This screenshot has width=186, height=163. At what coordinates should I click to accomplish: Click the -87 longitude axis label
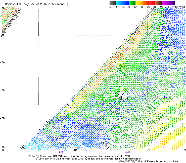(38, 150)
